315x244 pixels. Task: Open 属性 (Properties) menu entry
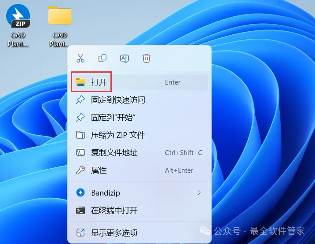click(x=139, y=170)
